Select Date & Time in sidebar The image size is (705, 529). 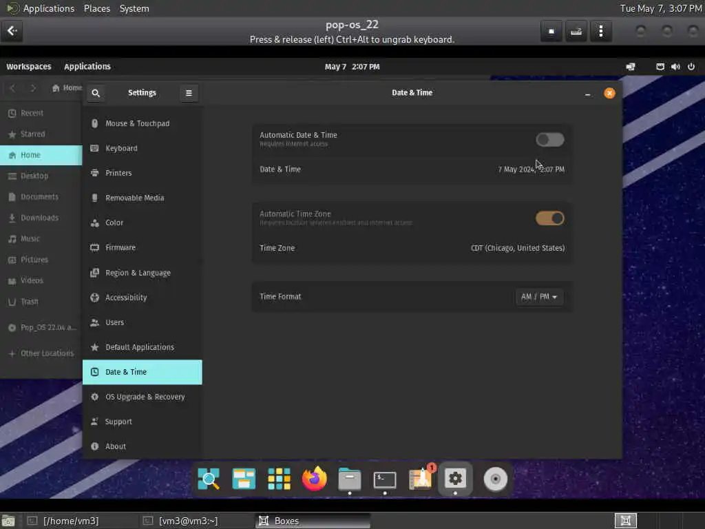(x=143, y=372)
